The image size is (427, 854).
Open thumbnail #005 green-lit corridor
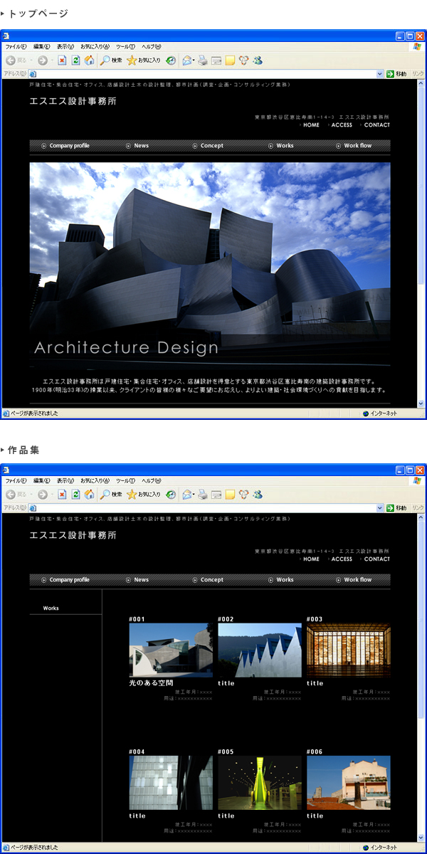click(x=260, y=783)
